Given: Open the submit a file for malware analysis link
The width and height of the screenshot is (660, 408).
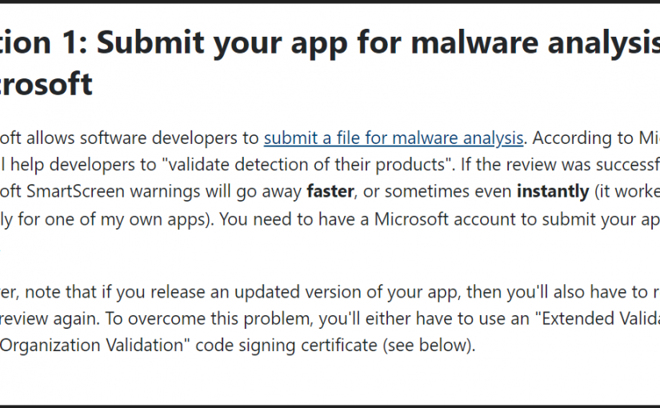Looking at the screenshot, I should pos(394,138).
